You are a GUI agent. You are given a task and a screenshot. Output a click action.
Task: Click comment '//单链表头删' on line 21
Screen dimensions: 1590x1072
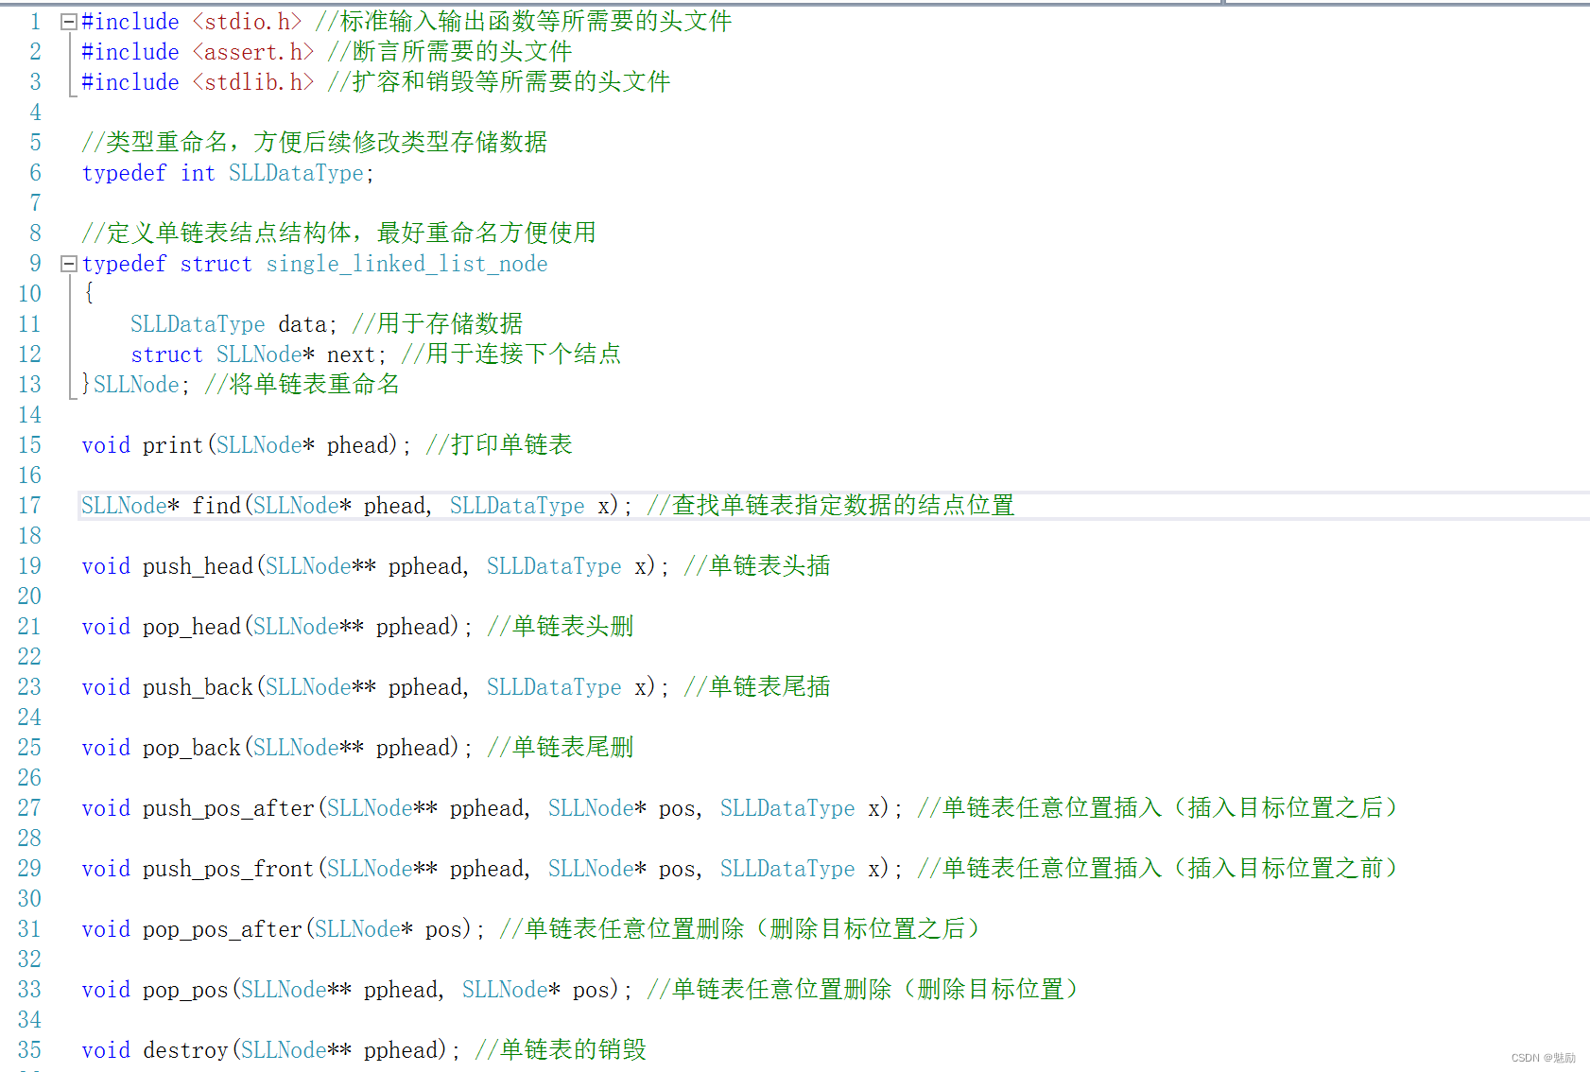(561, 627)
